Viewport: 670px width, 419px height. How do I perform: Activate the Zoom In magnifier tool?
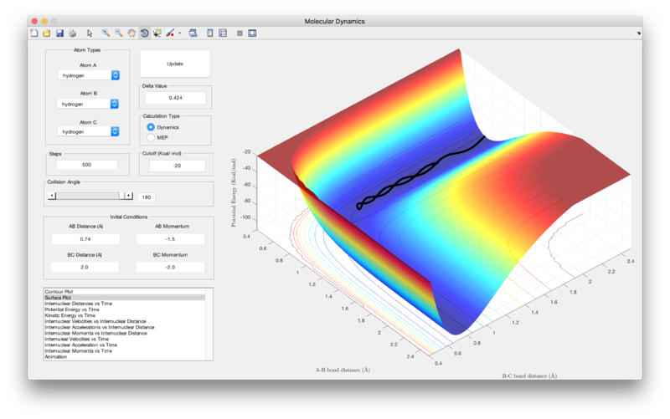(x=106, y=33)
